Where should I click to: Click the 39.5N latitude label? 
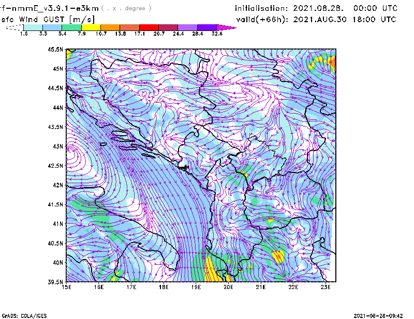coord(55,282)
